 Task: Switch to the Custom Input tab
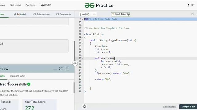coord(18,76)
